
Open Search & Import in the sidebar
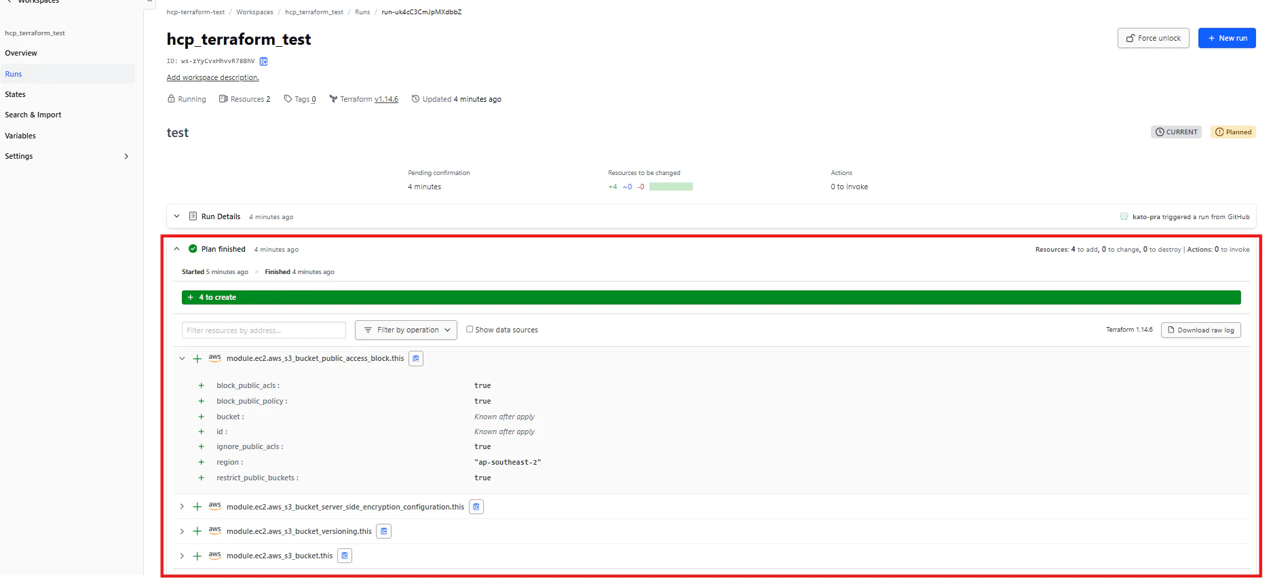(x=33, y=115)
